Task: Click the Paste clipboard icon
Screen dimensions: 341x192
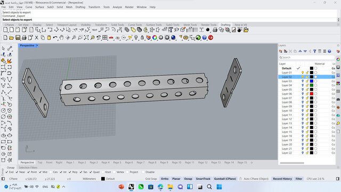Action: [49, 38]
